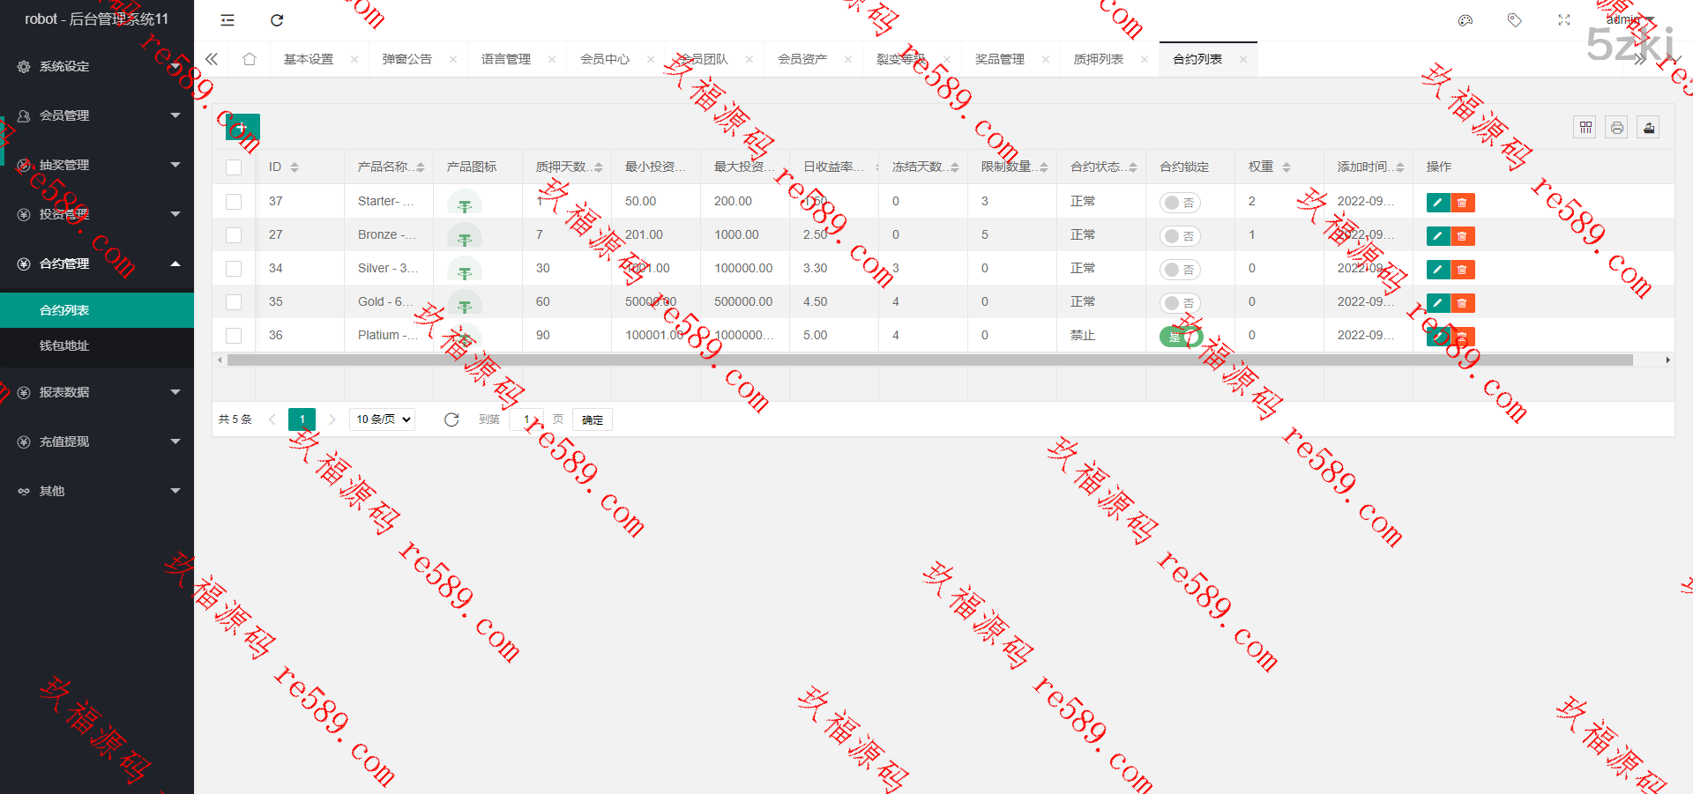Edit the Starter contract row
This screenshot has width=1693, height=794.
click(1437, 203)
